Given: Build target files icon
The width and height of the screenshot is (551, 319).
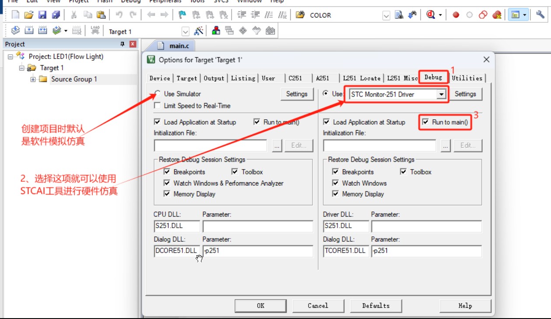Looking at the screenshot, I should click(29, 31).
